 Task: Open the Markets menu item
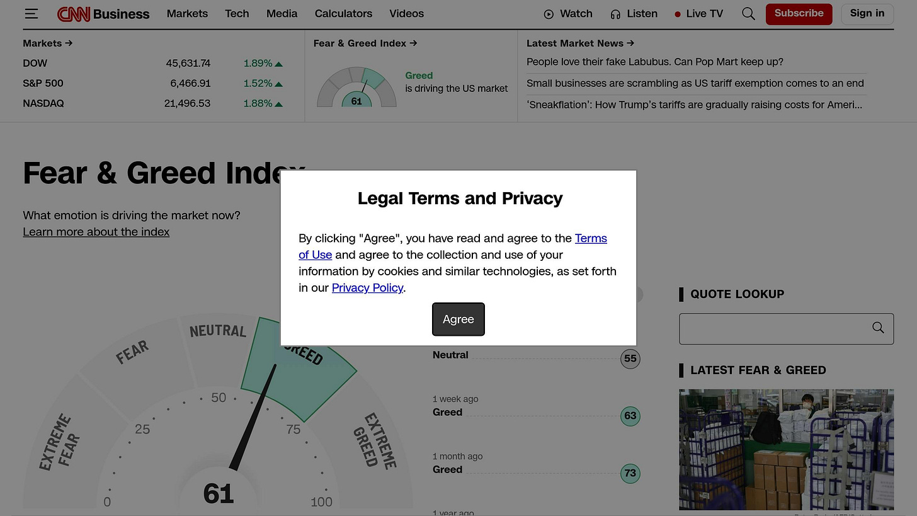click(x=187, y=14)
